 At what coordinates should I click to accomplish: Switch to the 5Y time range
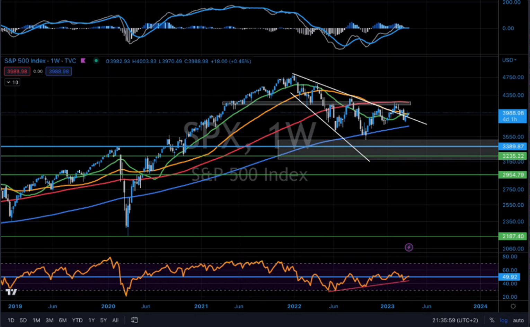pos(103,320)
